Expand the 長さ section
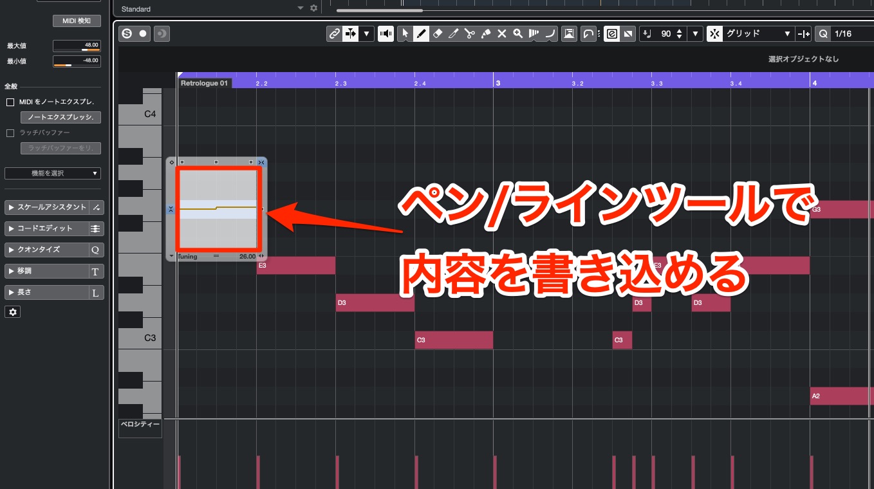Screen dimensions: 874x489 (46, 292)
